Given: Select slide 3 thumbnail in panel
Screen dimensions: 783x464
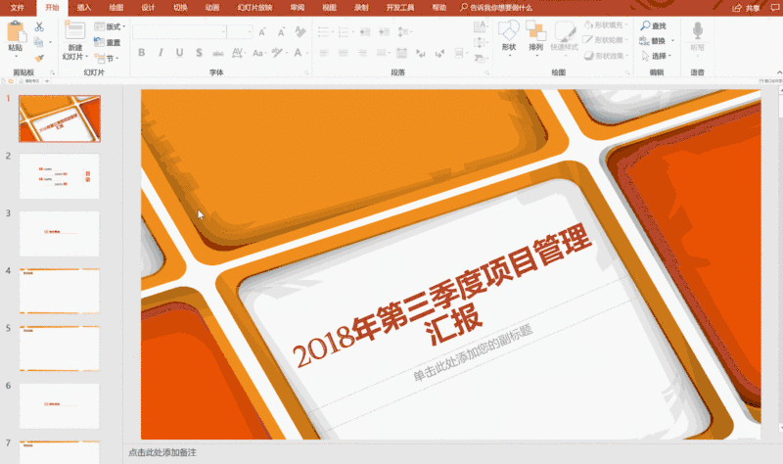Looking at the screenshot, I should pos(60,233).
